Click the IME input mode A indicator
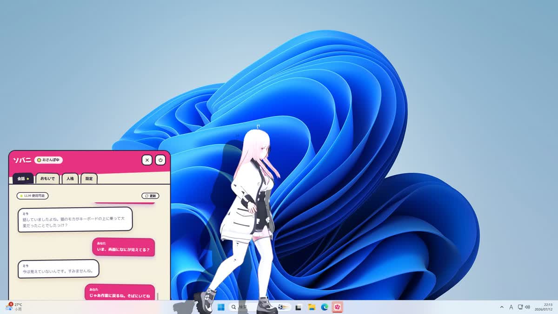This screenshot has width=558, height=314. 511,307
